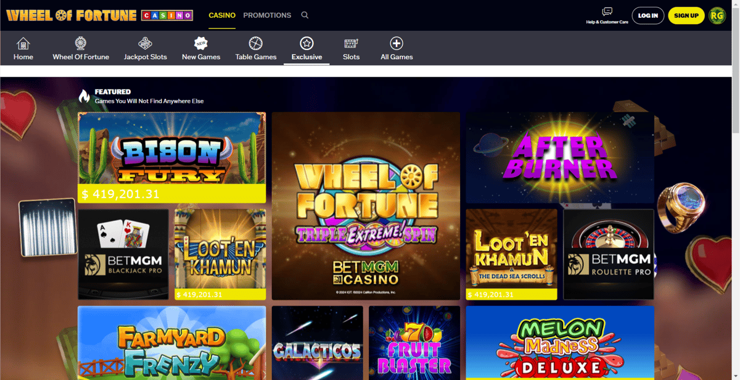The width and height of the screenshot is (740, 380).
Task: Click the RG responsible gaming badge
Action: click(x=717, y=15)
